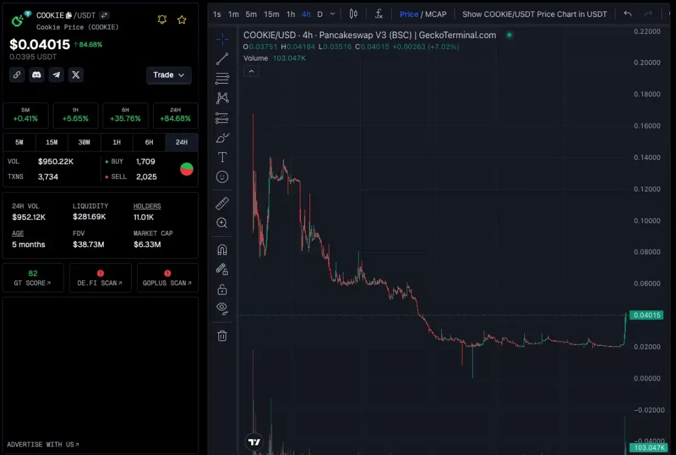Open the Trade dropdown
The height and width of the screenshot is (455, 676).
pos(169,75)
